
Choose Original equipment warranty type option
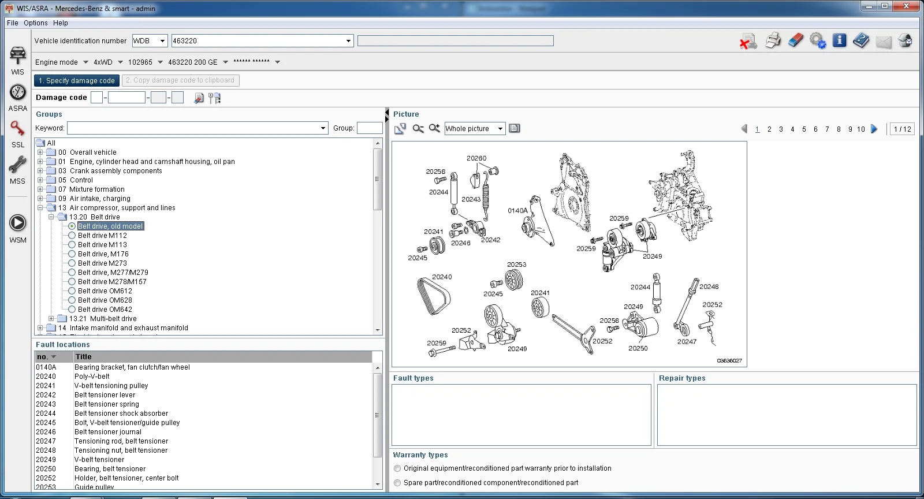click(397, 468)
